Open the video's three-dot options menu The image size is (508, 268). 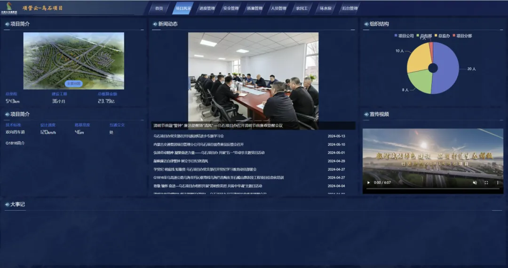498,183
